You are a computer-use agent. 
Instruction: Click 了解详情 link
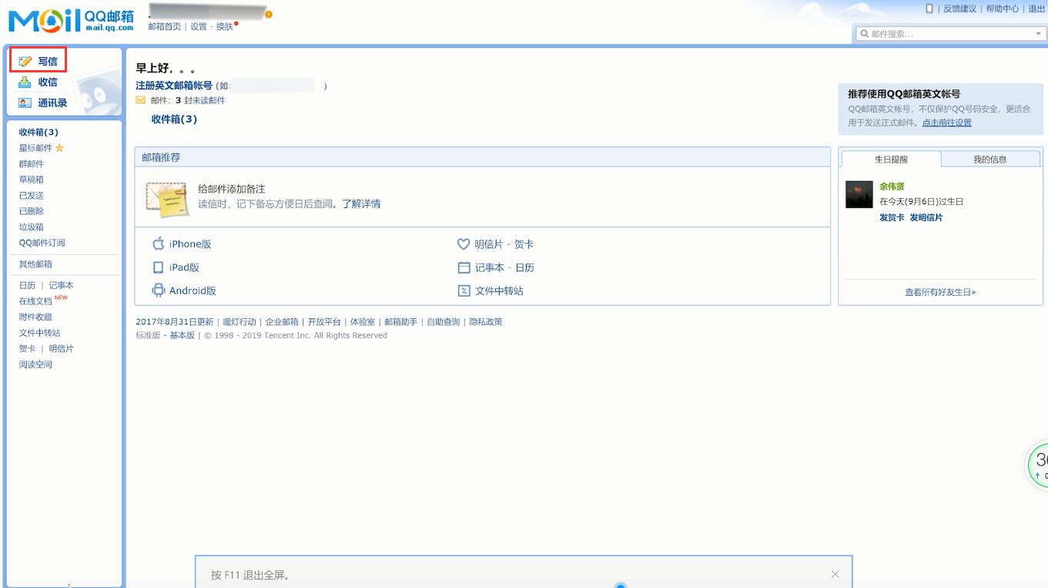tap(361, 204)
